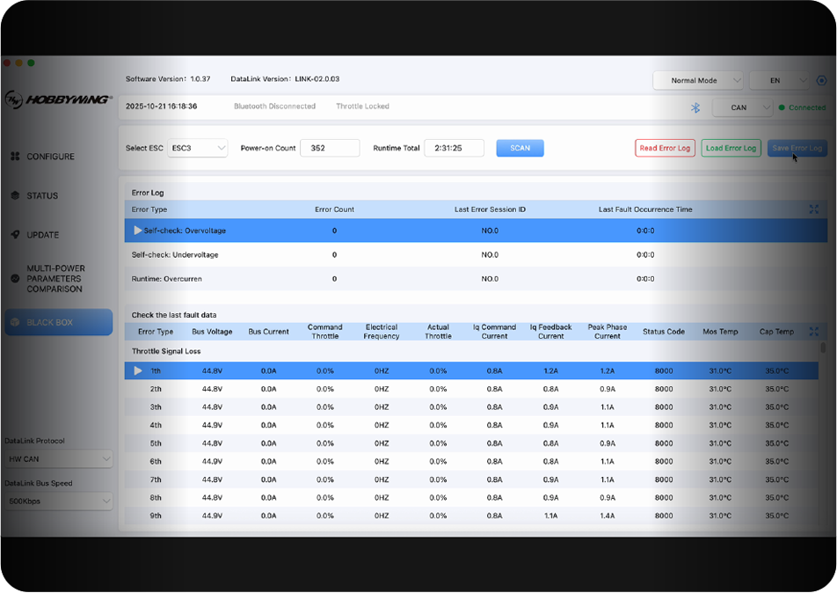Viewport: 837px width, 593px height.
Task: Click the BLACK BOX cube icon
Action: [15, 322]
